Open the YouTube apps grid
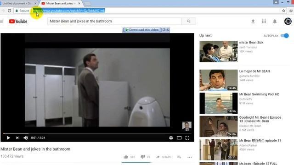 [264, 22]
